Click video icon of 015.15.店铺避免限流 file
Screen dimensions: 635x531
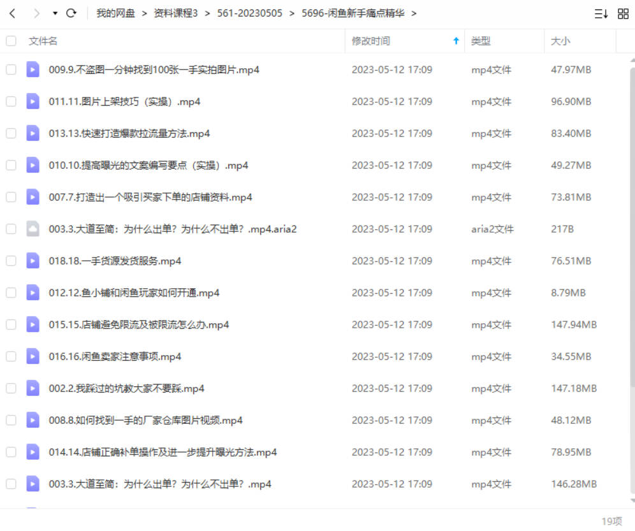click(33, 324)
